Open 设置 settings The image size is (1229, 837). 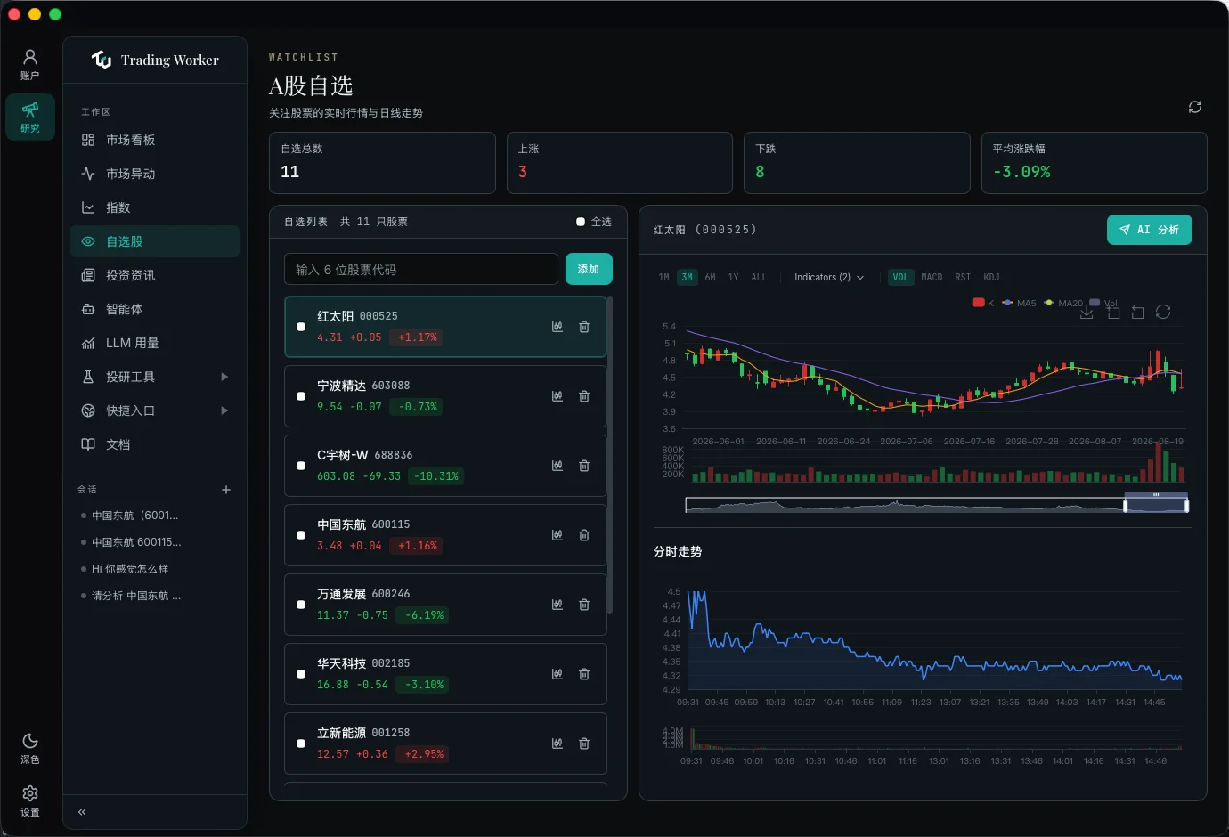click(x=30, y=800)
